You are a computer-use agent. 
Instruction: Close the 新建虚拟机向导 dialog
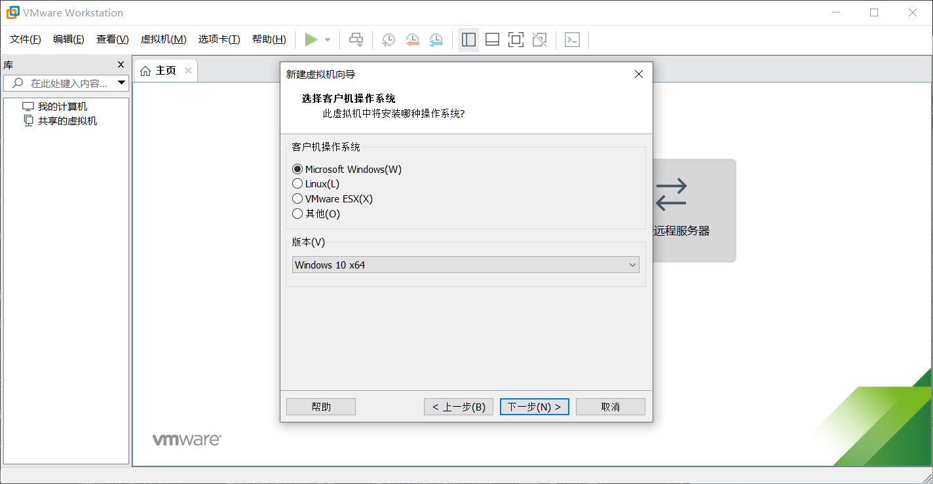point(639,74)
